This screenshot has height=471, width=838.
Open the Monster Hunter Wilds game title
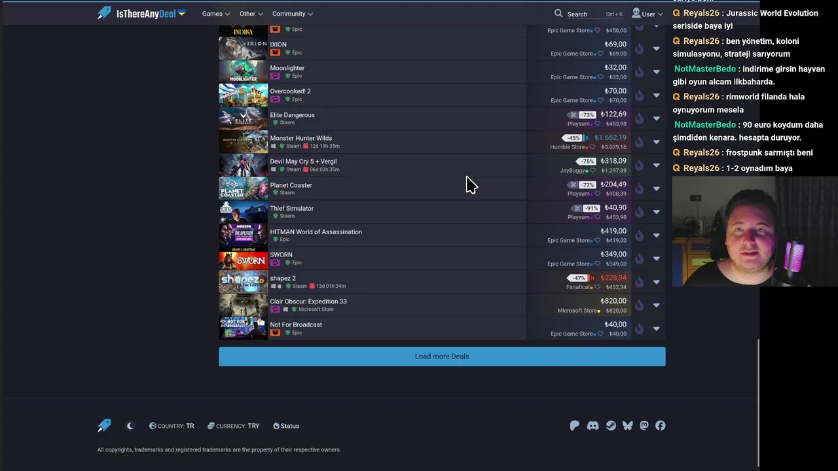coord(301,138)
